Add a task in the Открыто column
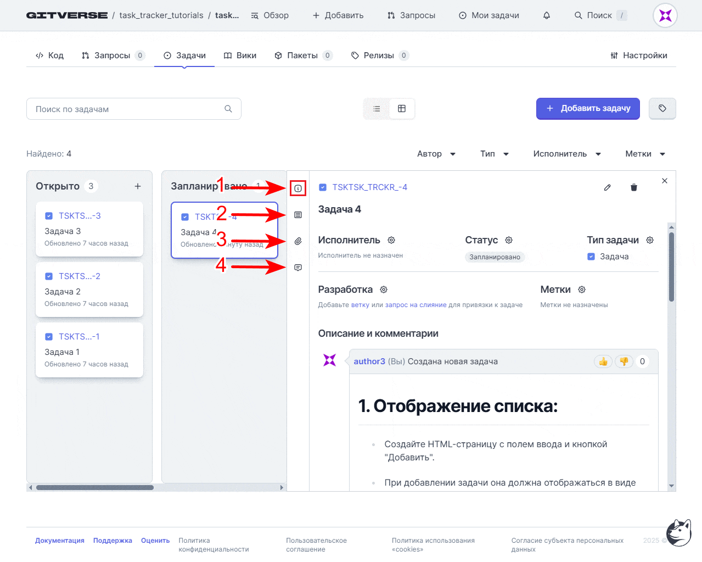This screenshot has width=702, height=562. (138, 186)
